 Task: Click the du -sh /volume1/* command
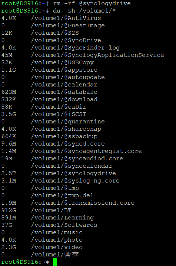[84, 11]
